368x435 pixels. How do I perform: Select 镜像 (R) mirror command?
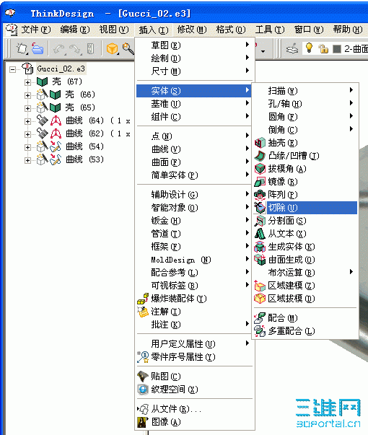pyautogui.click(x=305, y=182)
